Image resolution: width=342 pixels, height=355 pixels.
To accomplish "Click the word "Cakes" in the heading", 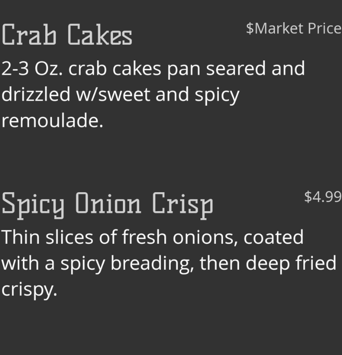I will pyautogui.click(x=99, y=35).
